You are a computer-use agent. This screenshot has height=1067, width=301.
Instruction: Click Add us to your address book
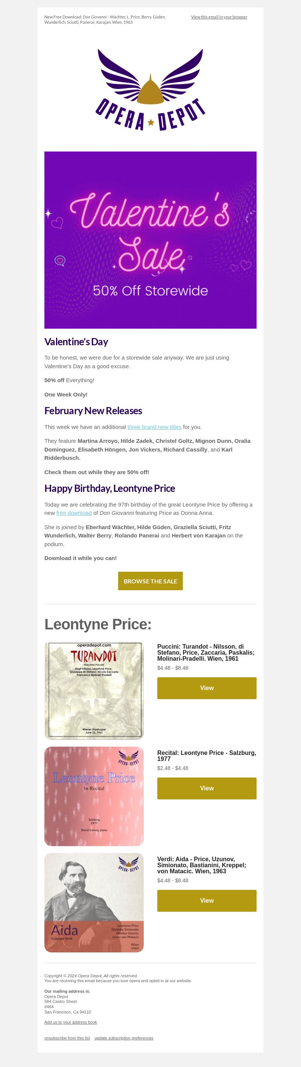pyautogui.click(x=71, y=1022)
